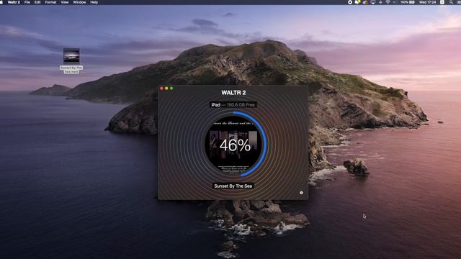Open the Waltr 2 application menu

point(14,2)
